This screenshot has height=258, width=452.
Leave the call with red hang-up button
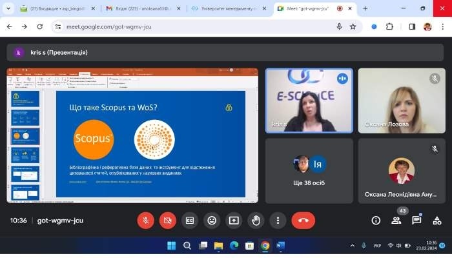pos(303,220)
